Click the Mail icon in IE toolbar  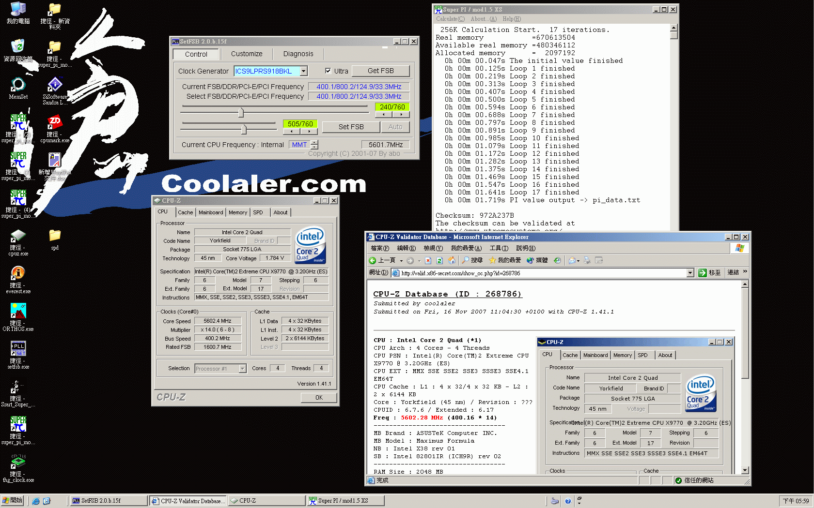click(572, 260)
